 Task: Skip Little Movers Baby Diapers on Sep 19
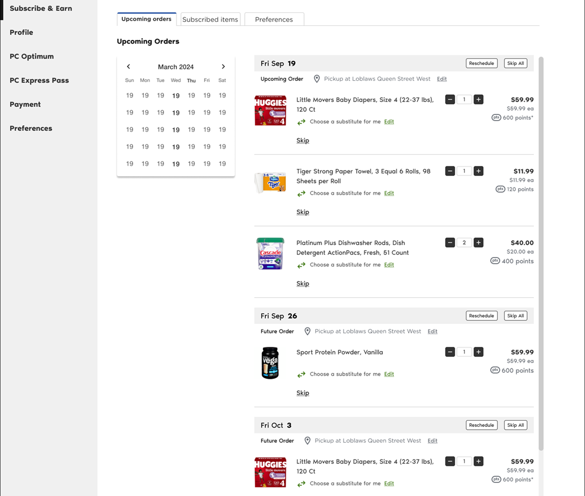tap(303, 140)
